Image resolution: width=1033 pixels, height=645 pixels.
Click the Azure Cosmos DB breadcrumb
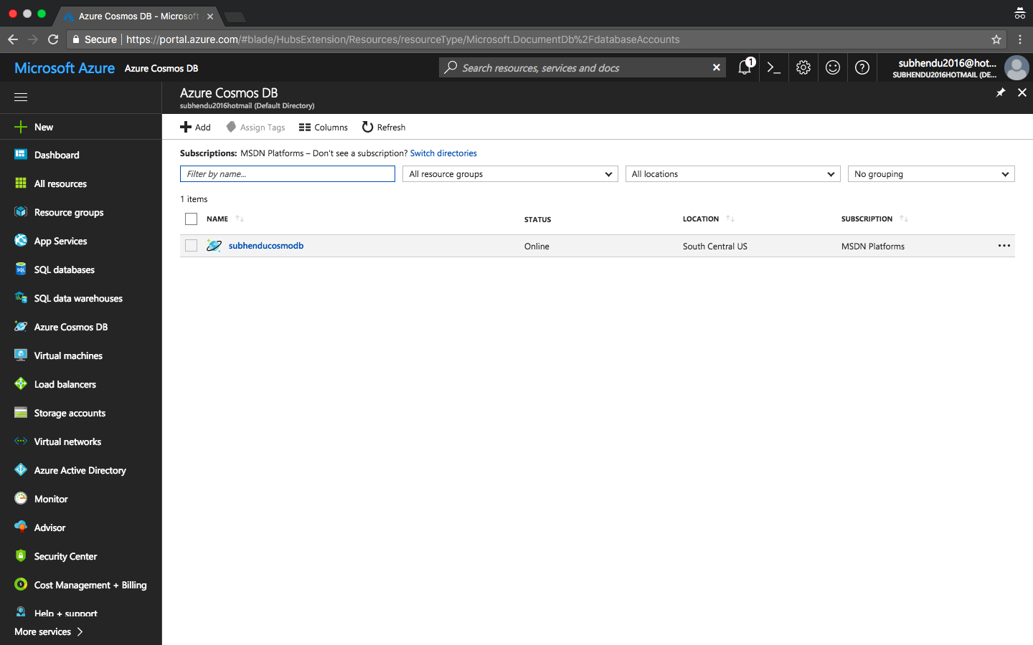[x=161, y=68]
